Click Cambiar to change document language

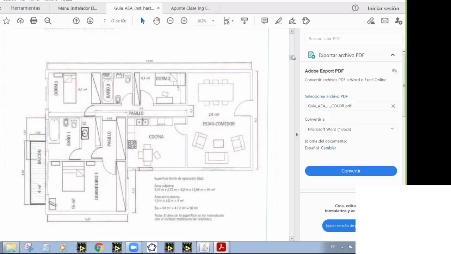(328, 148)
